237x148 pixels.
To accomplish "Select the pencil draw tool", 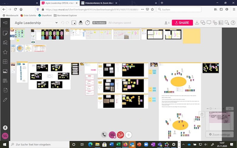I will [x=5, y=100].
